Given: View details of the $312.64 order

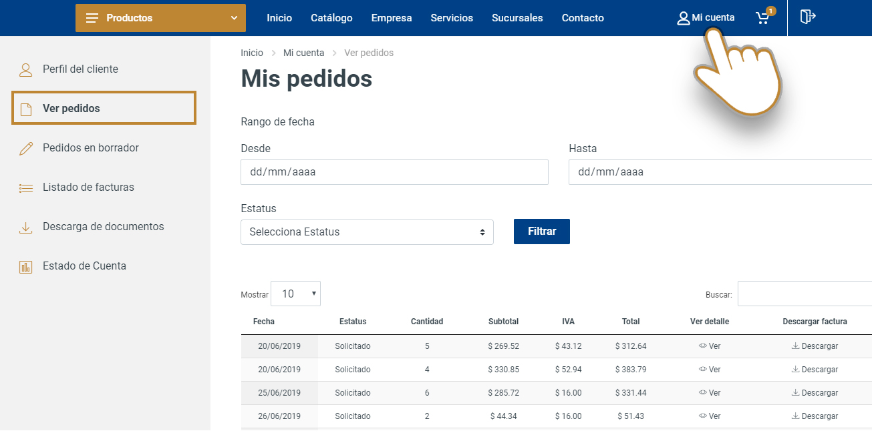Looking at the screenshot, I should (x=710, y=346).
